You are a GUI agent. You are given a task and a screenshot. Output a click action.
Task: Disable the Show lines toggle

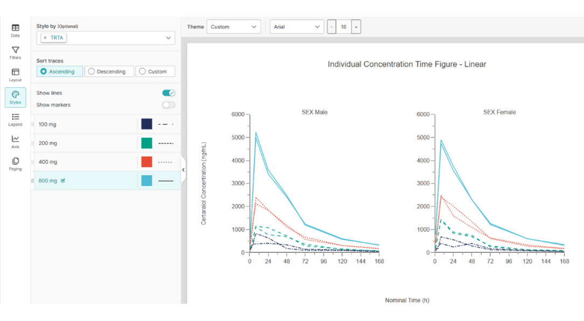[169, 93]
